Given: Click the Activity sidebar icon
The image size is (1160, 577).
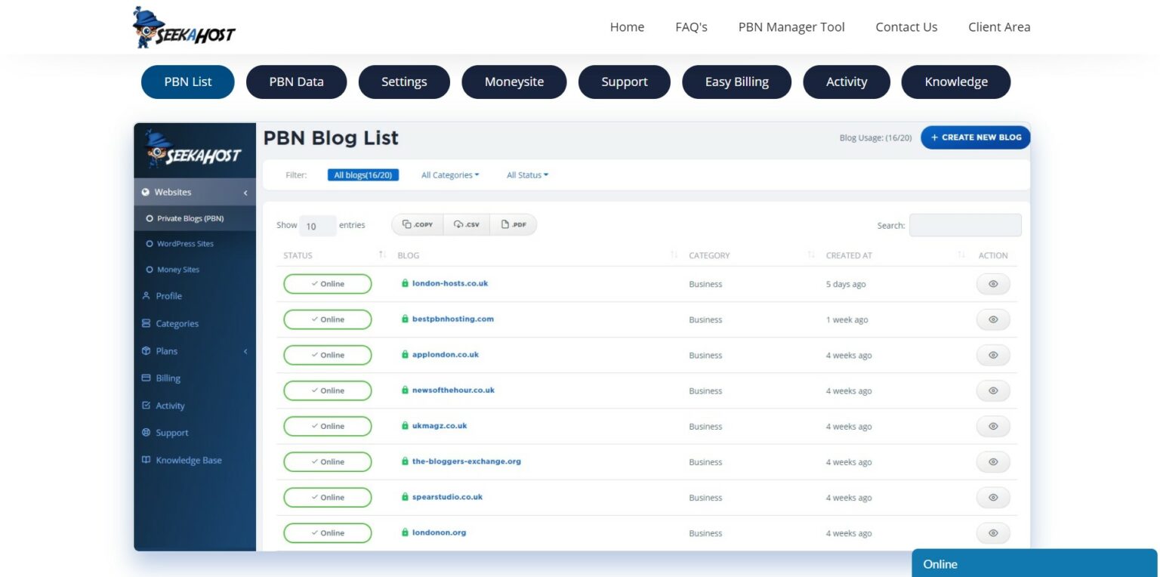Looking at the screenshot, I should tap(146, 406).
